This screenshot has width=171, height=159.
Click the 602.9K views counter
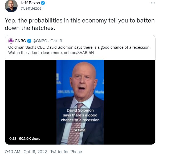[x=29, y=138]
